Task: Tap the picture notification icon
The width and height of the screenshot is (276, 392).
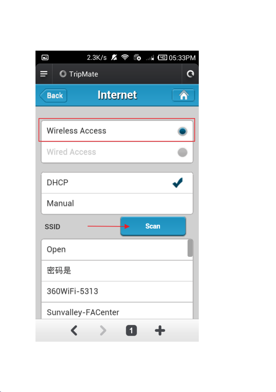Action: tap(45, 58)
